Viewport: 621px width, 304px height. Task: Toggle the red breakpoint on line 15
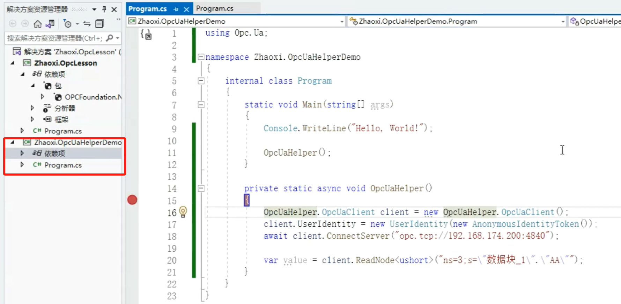coord(132,200)
